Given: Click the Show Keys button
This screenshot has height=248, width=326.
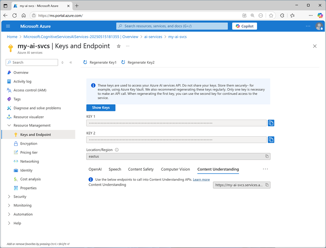Looking at the screenshot, I should [x=101, y=108].
